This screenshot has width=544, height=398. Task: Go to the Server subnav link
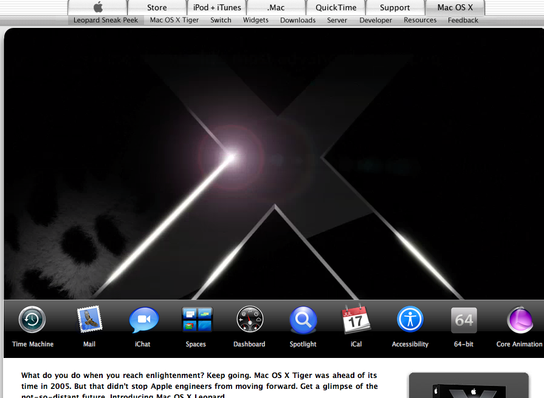coord(337,20)
